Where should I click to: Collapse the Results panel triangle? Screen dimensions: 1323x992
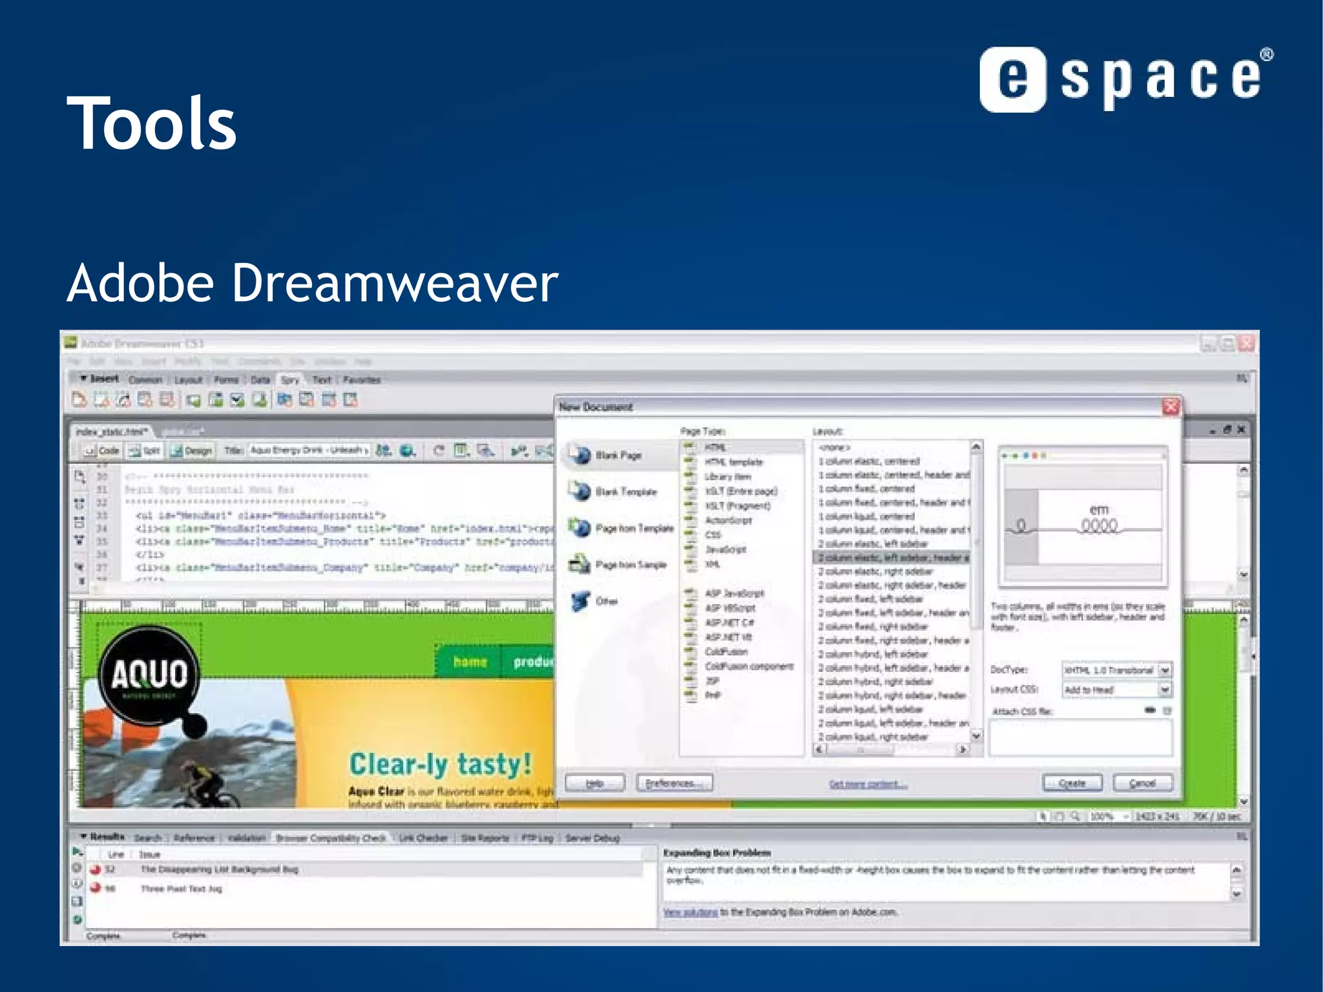click(83, 836)
